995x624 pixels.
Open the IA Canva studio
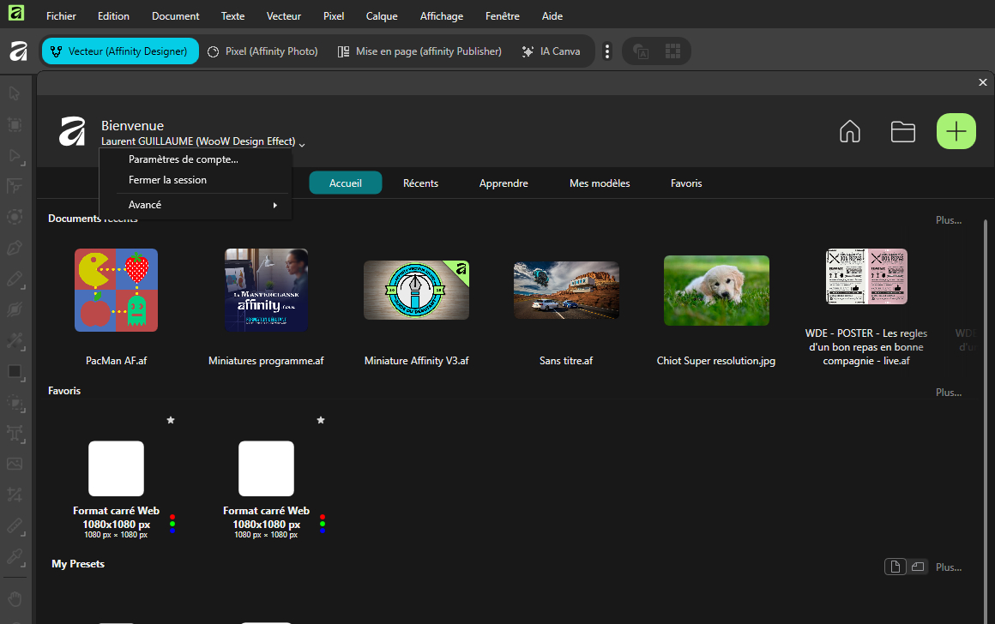click(x=551, y=51)
